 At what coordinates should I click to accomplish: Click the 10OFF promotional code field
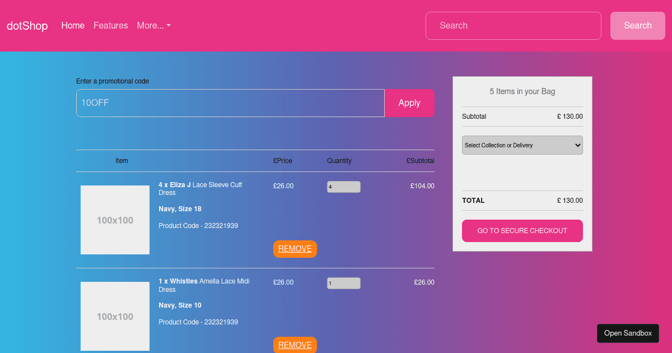click(230, 103)
